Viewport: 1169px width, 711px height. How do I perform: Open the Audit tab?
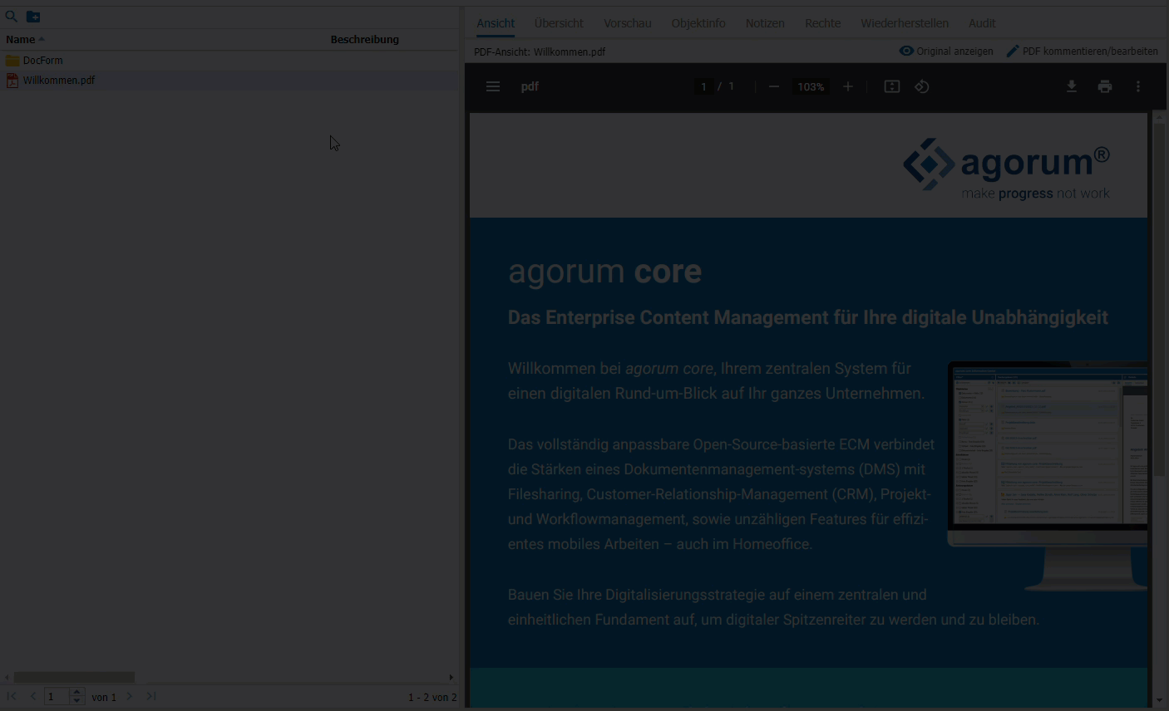click(x=982, y=23)
